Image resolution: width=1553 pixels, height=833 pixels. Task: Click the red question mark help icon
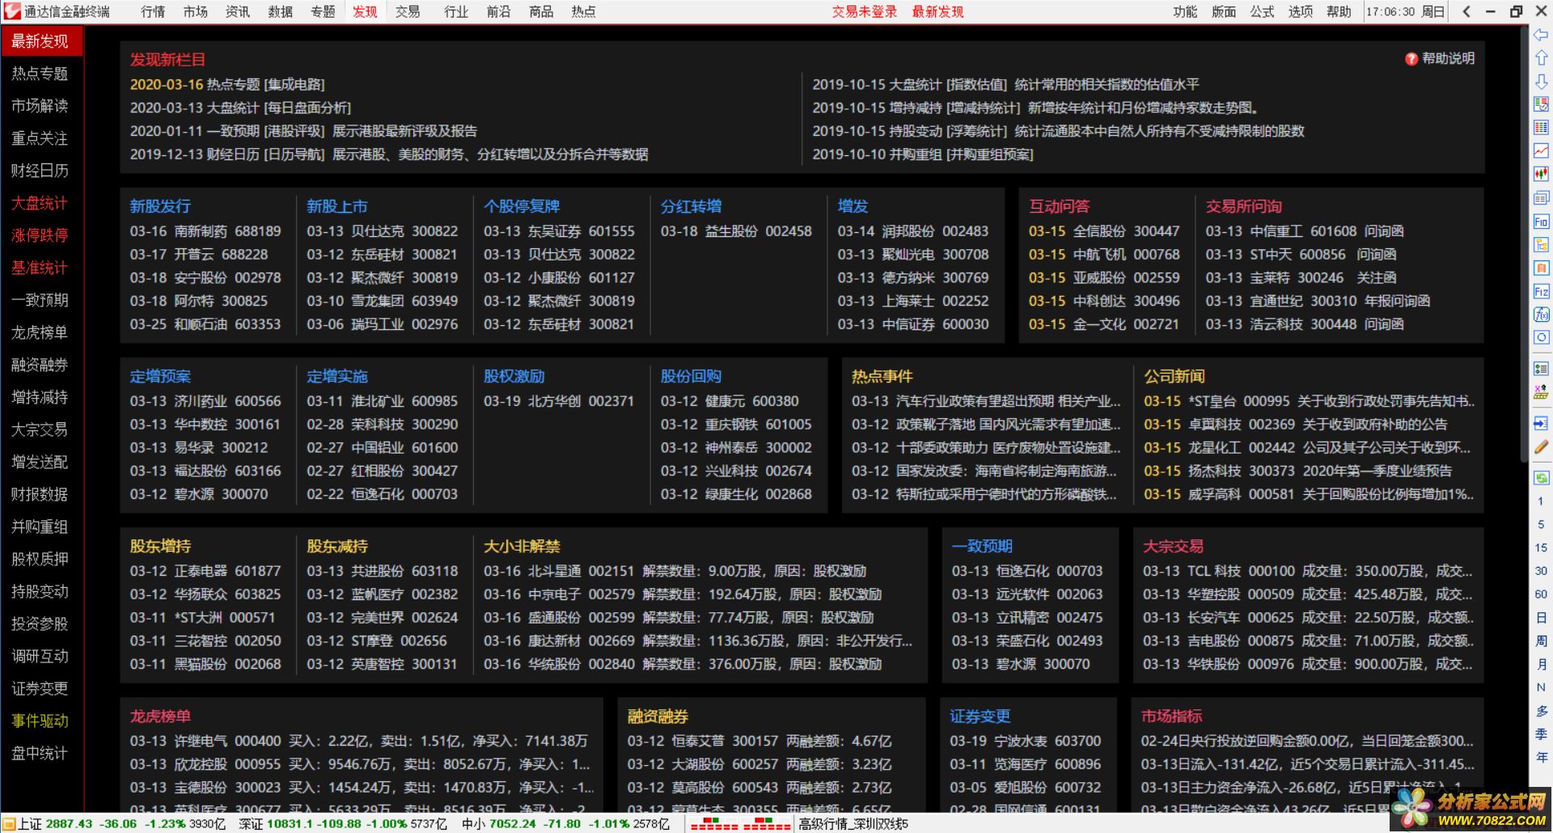coord(1411,59)
